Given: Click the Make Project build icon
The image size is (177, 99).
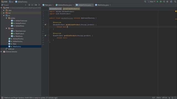Looking at the screenshot, I should (145, 2).
